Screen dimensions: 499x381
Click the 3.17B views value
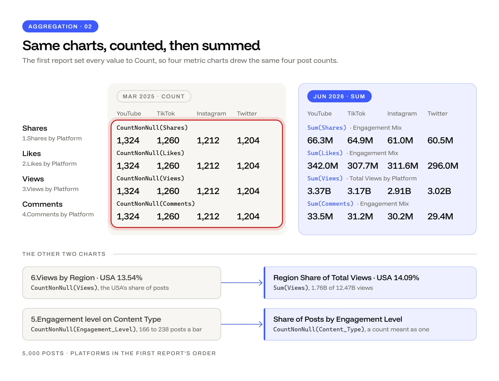[x=359, y=191]
